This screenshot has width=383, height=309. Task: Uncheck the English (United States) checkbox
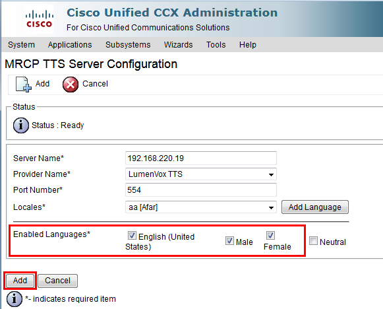pos(132,236)
